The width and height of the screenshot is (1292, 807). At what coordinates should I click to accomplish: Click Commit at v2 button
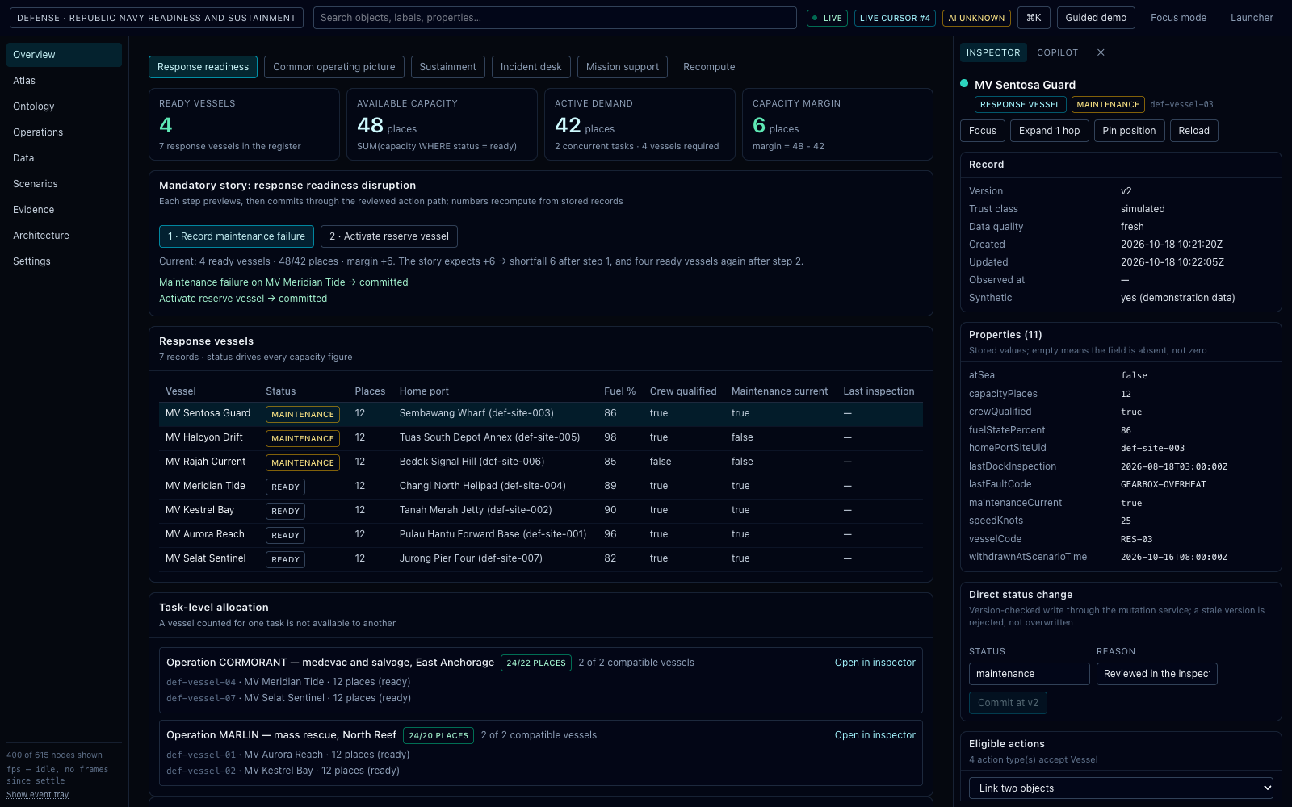(x=1009, y=703)
